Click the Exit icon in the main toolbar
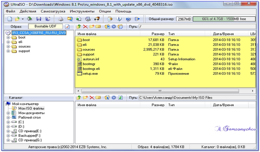The image size is (260, 152). click(137, 19)
